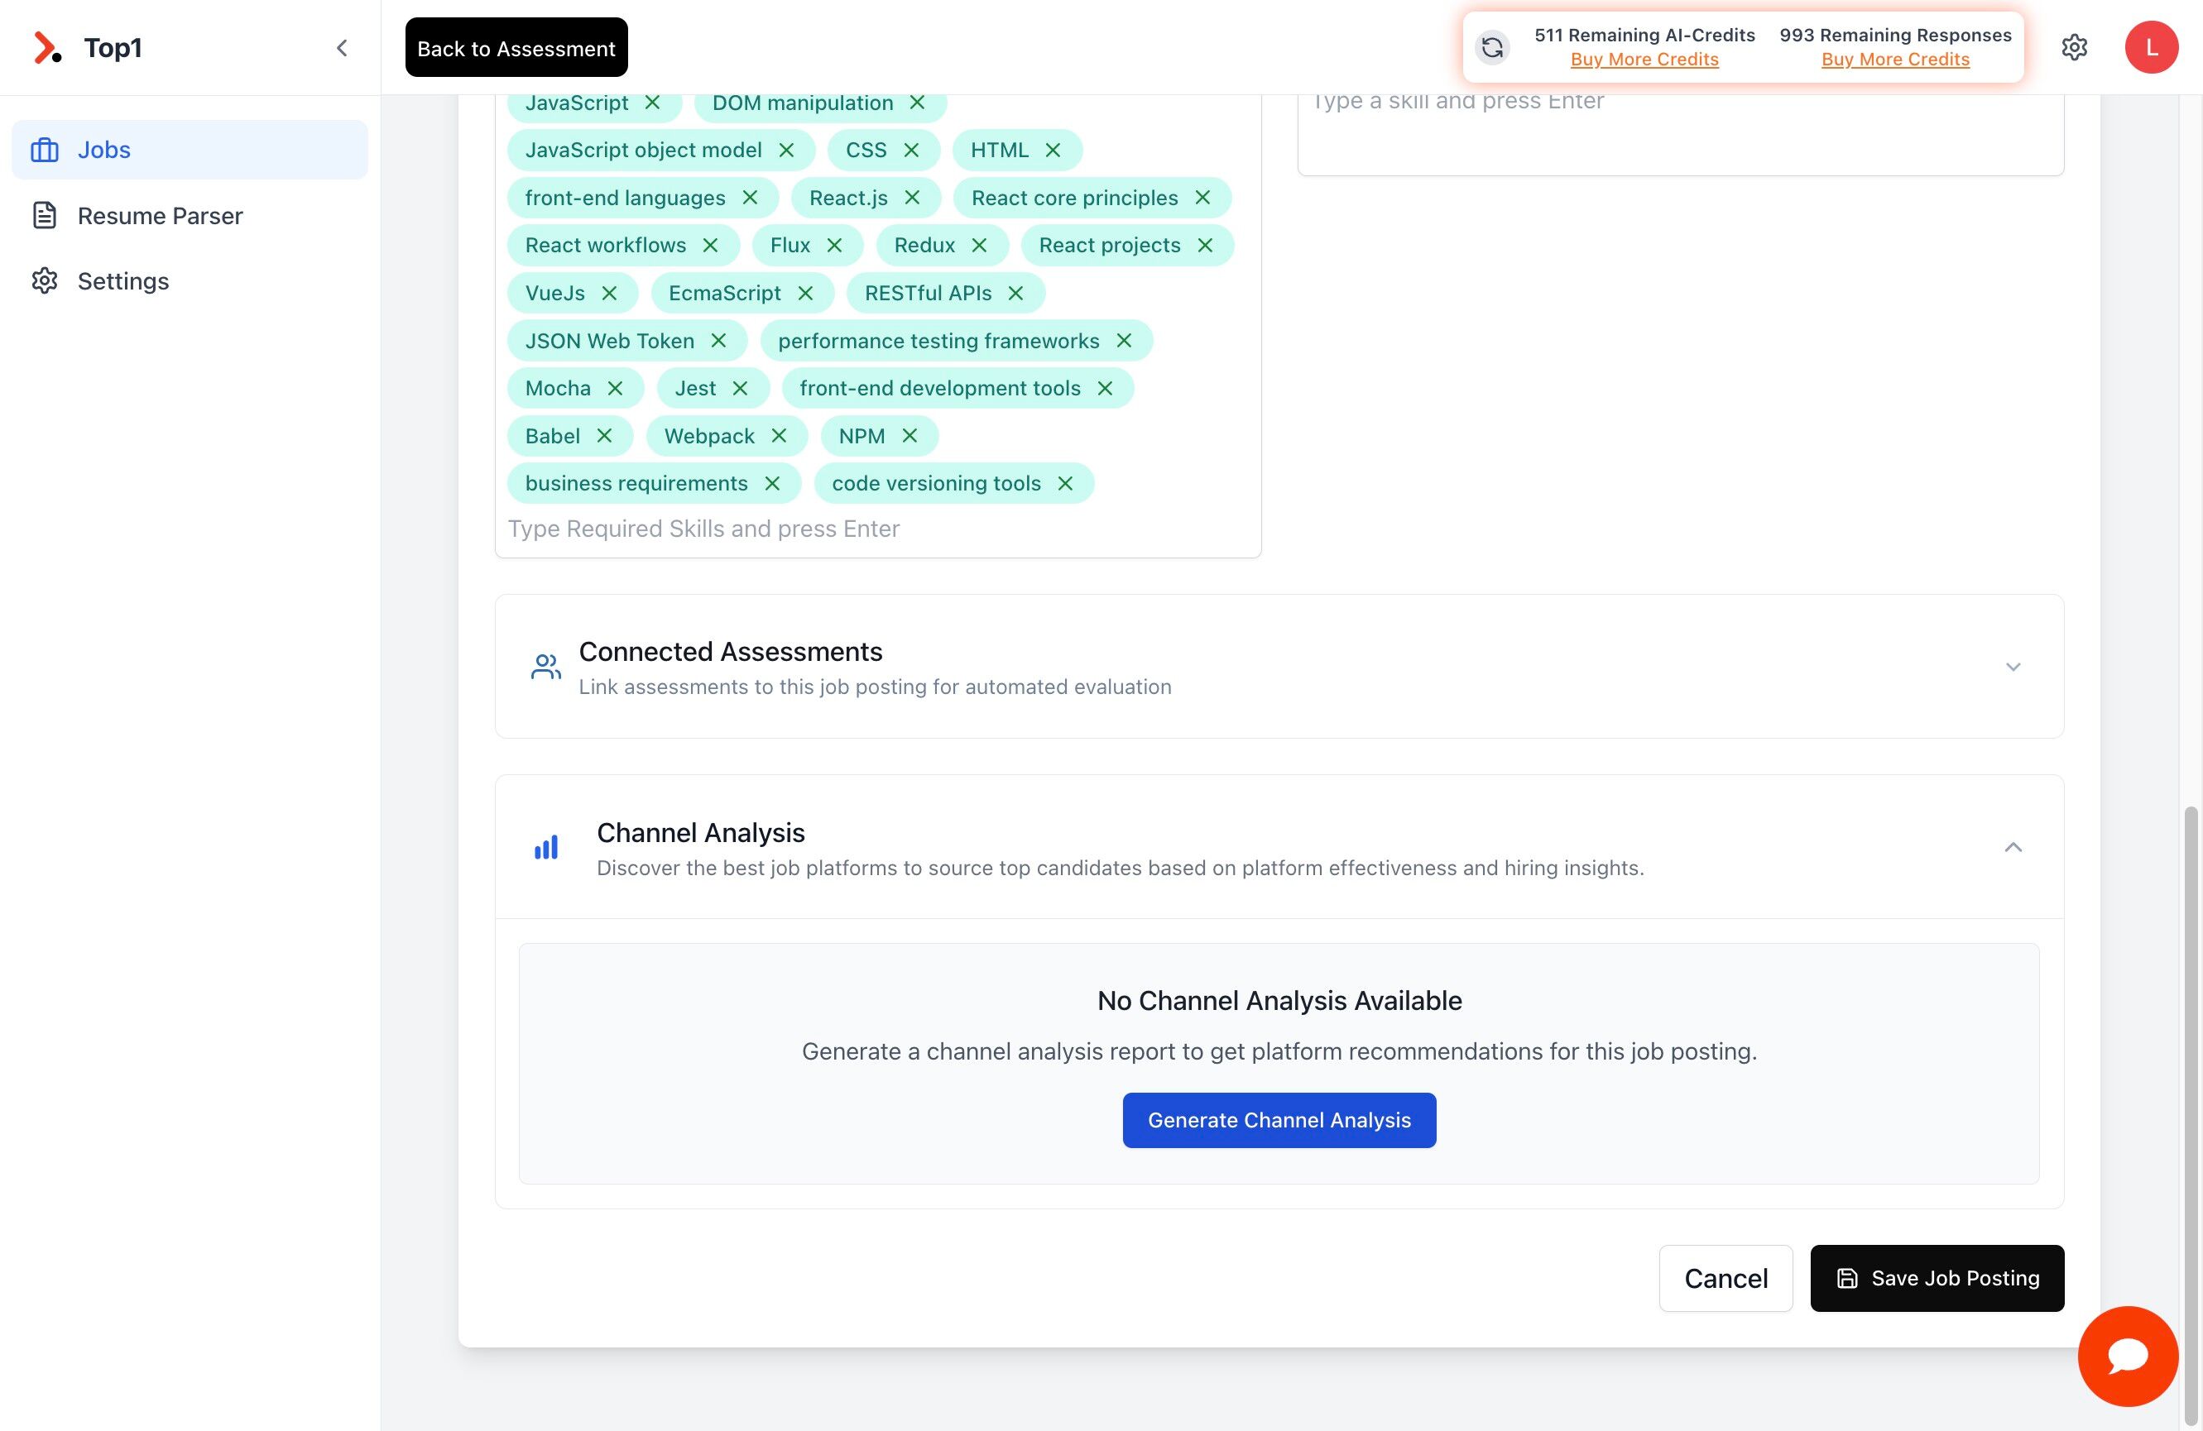Buy more AI-Credits link
The height and width of the screenshot is (1431, 2203).
click(x=1644, y=60)
